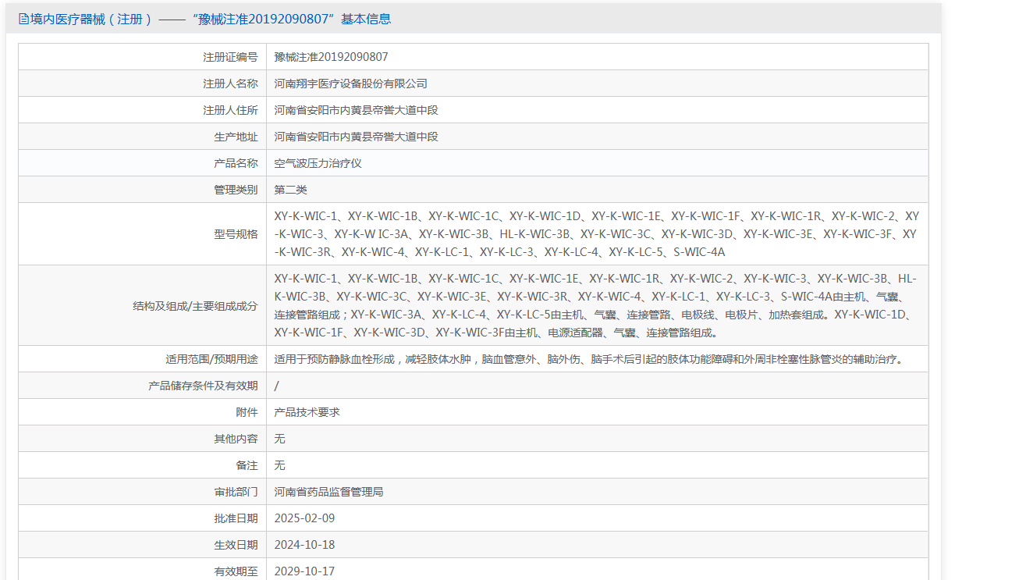The image size is (1026, 580).
Task: Select registration number value 豫械注准20192090807
Action: coord(331,57)
